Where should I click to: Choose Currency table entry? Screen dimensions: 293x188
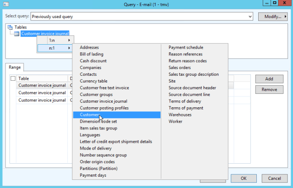pos(94,81)
